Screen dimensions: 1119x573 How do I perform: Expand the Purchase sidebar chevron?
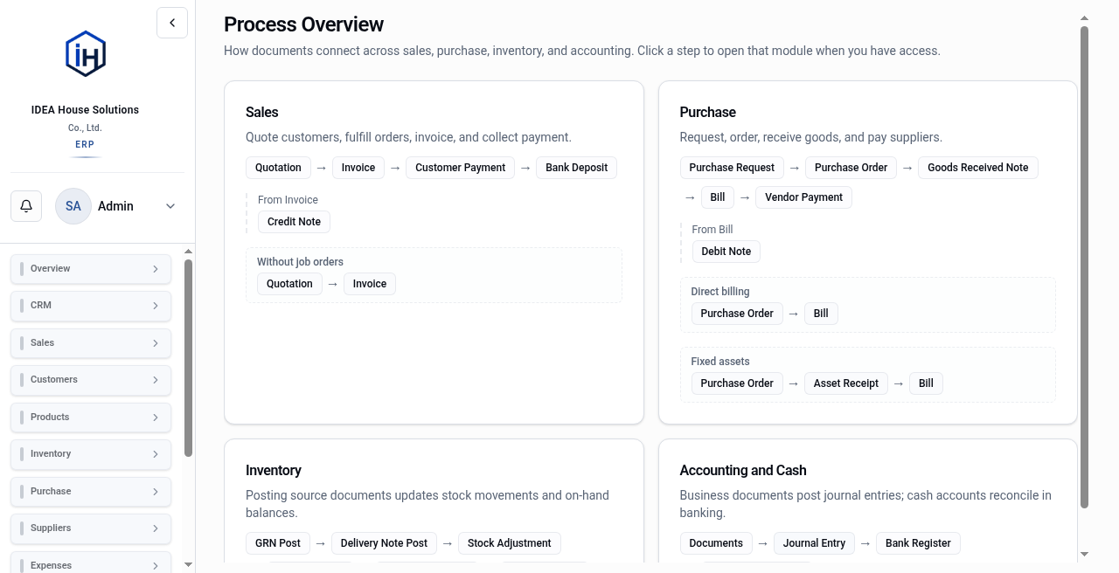[x=156, y=492]
